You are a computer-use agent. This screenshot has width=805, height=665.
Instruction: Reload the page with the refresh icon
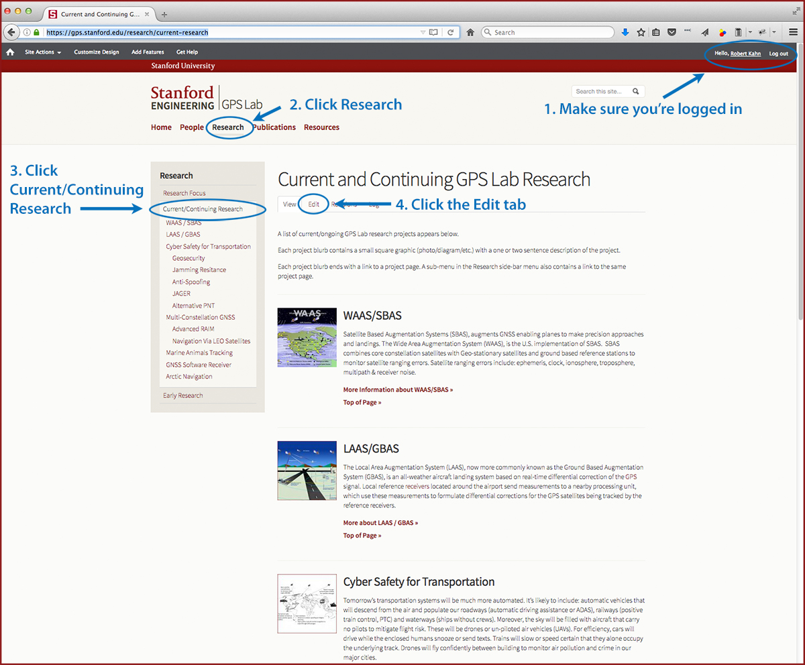pos(451,32)
